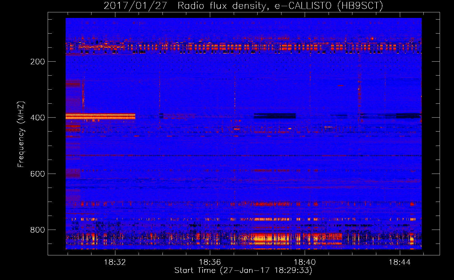Click the 400 frequency tick label

pos(38,118)
